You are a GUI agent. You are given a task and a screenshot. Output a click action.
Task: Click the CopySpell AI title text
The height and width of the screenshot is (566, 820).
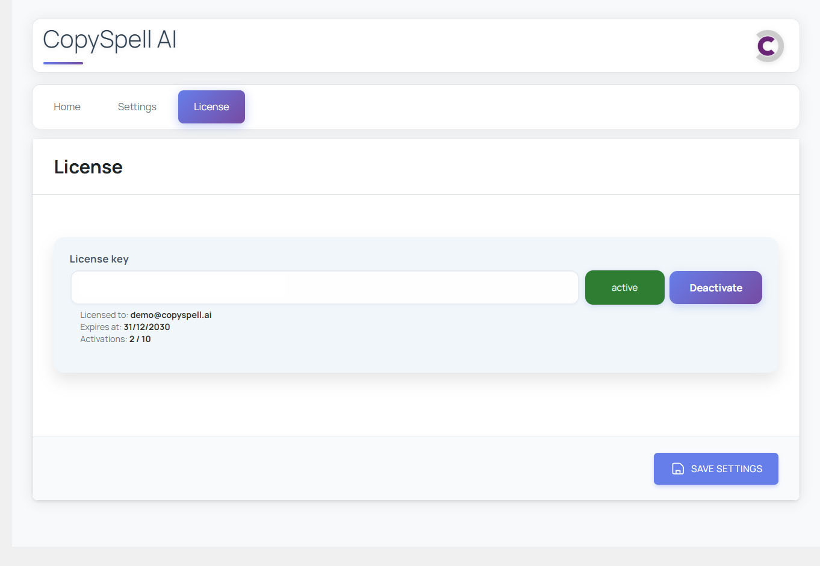click(110, 40)
